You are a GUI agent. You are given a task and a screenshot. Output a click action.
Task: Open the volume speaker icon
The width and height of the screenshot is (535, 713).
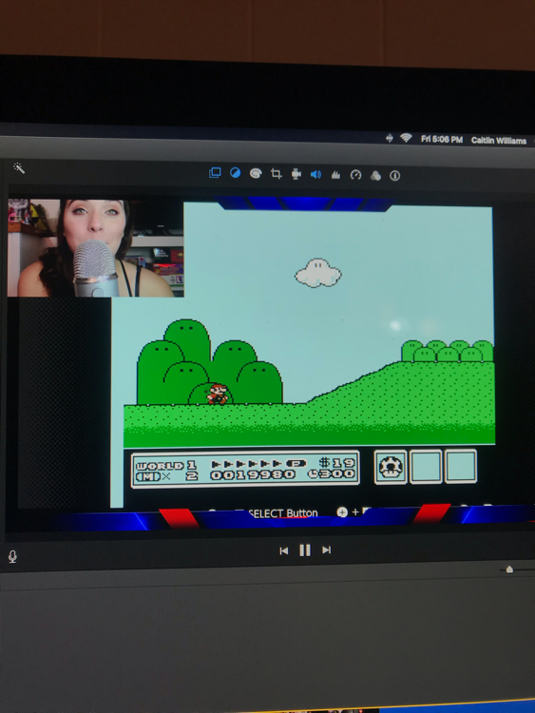point(315,174)
